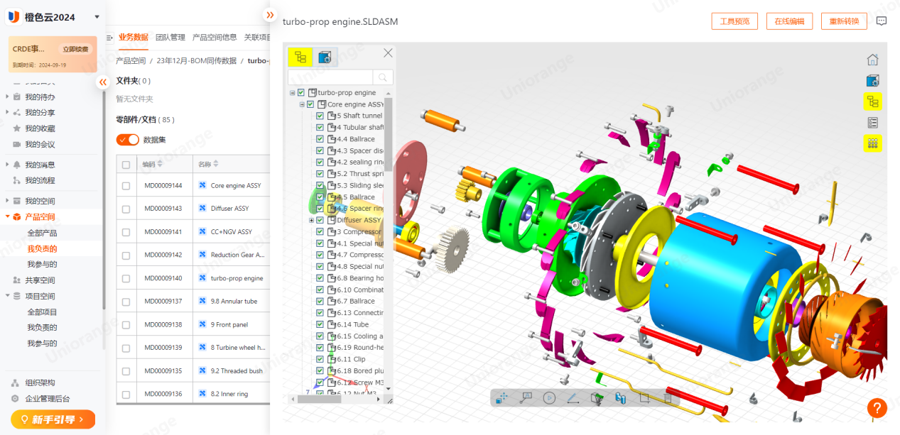Click the 重新转换 button
The image size is (900, 435).
pyautogui.click(x=844, y=21)
